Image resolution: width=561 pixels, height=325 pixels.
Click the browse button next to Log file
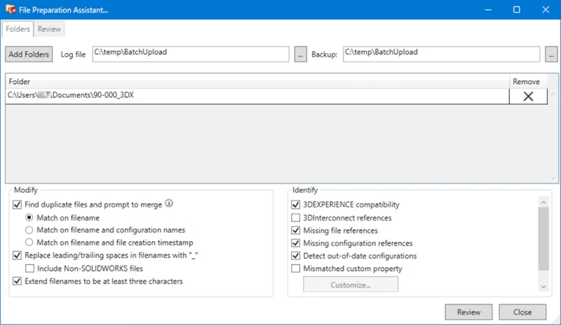coord(300,55)
